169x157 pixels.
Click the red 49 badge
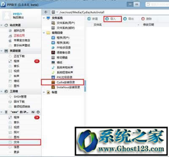37,61
